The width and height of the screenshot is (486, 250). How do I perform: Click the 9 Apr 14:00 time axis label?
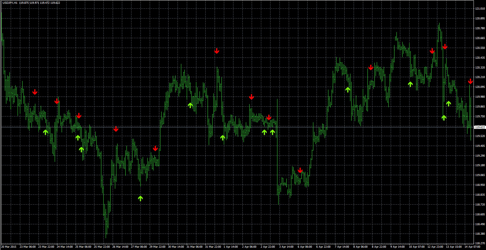pos(398,247)
